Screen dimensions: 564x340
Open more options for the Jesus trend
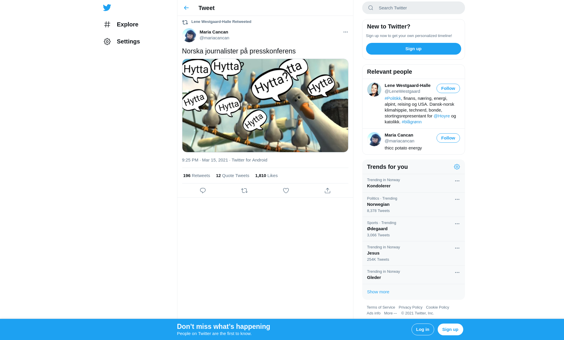pos(457,248)
